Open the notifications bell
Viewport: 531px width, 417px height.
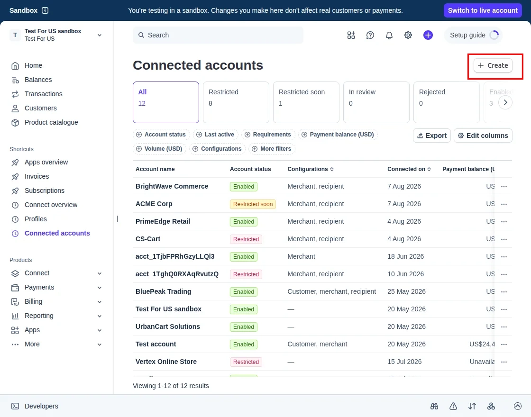[389, 35]
